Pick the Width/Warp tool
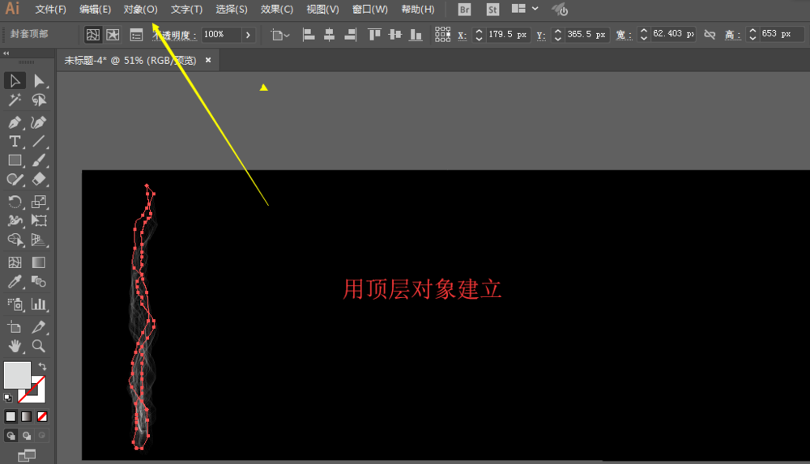This screenshot has width=810, height=464. [15, 220]
